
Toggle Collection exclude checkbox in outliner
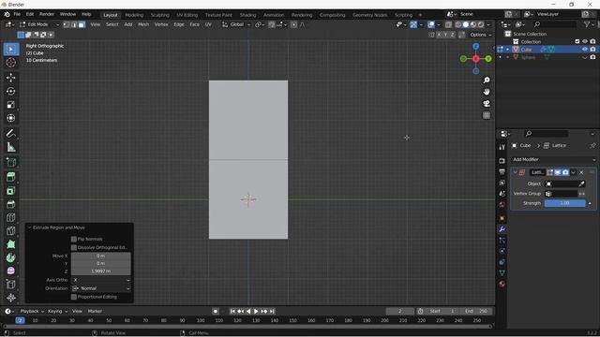577,41
